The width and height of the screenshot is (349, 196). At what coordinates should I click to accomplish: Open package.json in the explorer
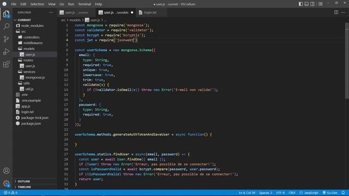coord(35,124)
